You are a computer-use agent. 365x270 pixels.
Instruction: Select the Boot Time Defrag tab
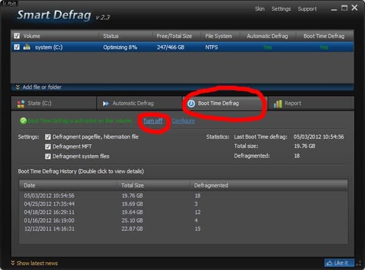pyautogui.click(x=224, y=103)
